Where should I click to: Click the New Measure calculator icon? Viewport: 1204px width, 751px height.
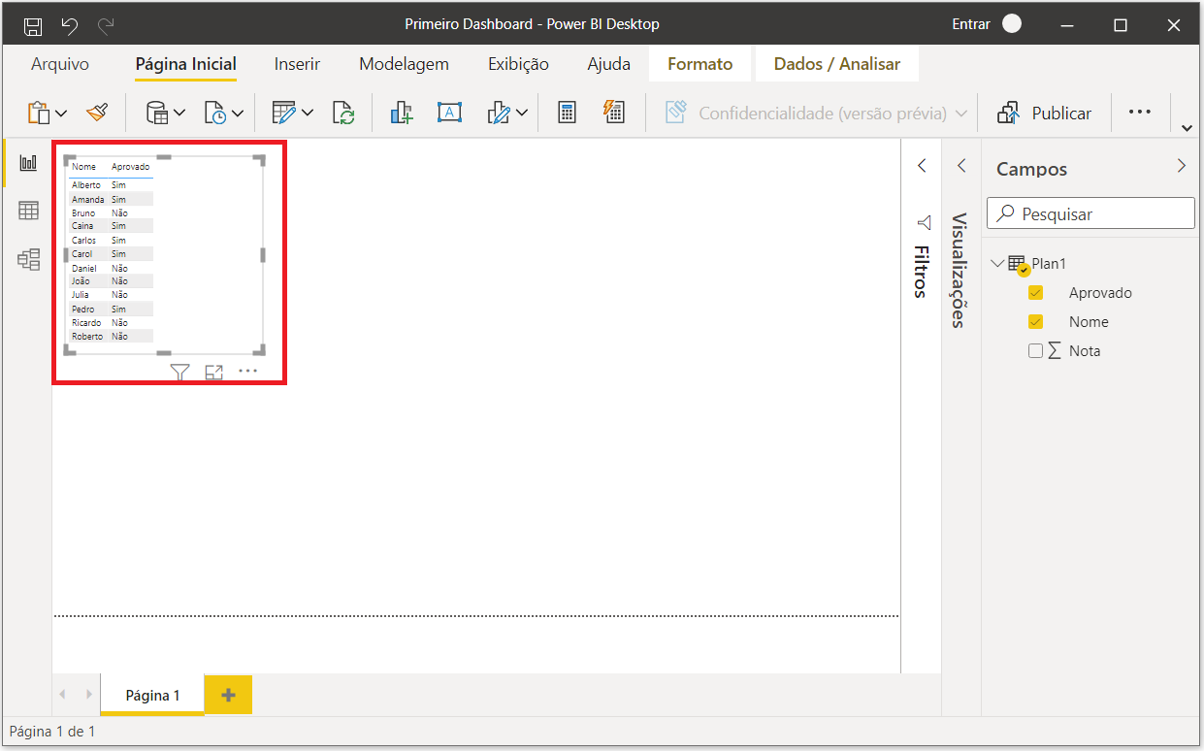568,113
